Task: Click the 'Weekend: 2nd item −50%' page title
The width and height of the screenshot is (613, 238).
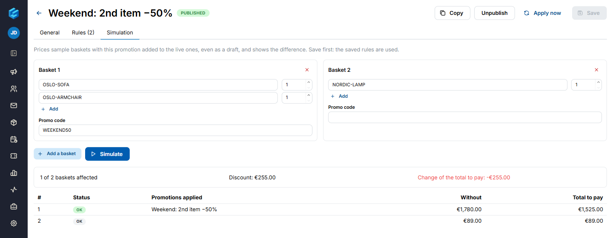Action: click(x=110, y=13)
